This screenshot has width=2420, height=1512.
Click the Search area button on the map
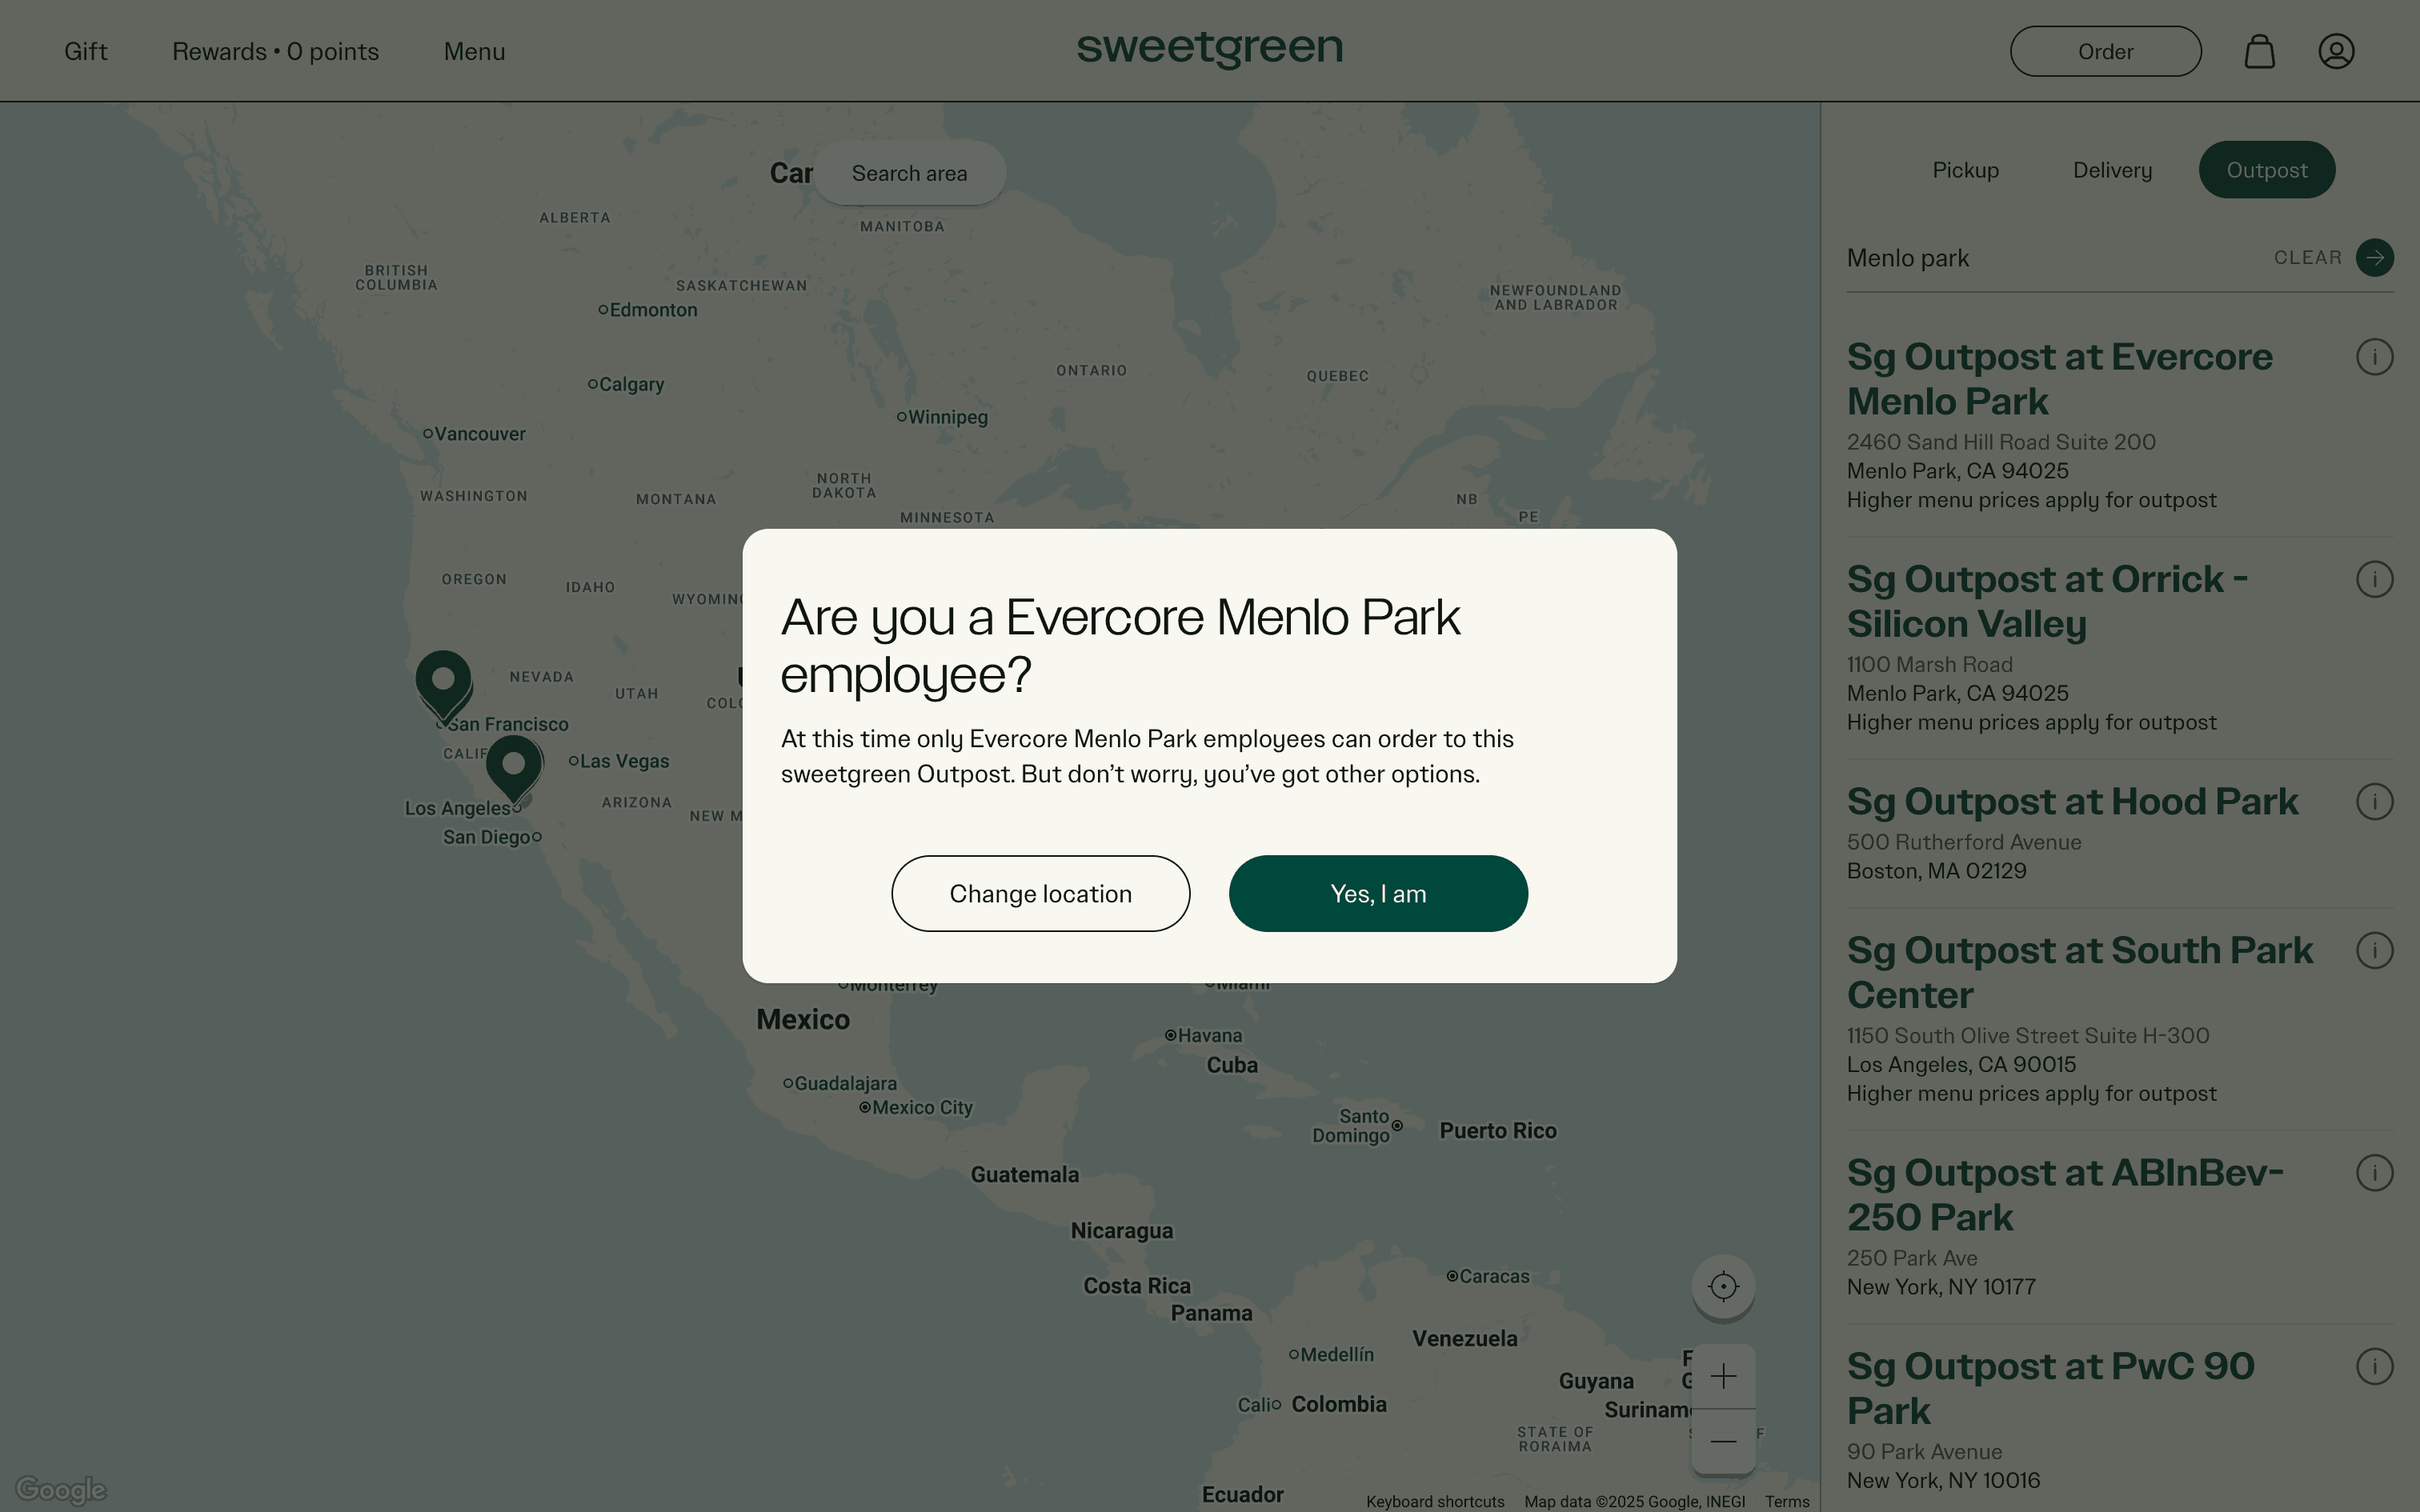(909, 172)
